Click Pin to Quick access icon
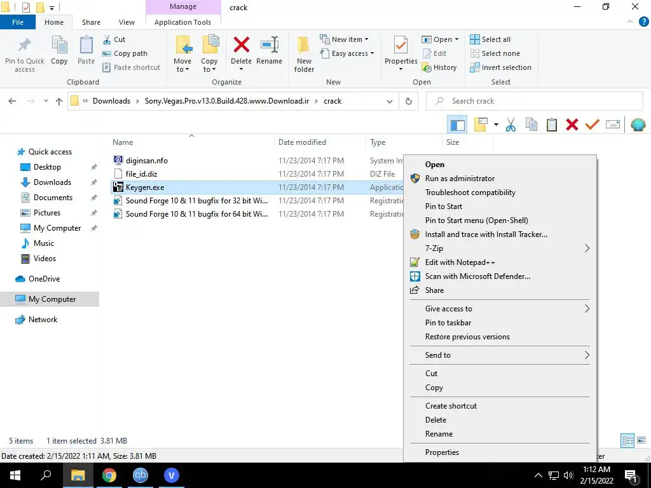The image size is (651, 488). point(25,45)
